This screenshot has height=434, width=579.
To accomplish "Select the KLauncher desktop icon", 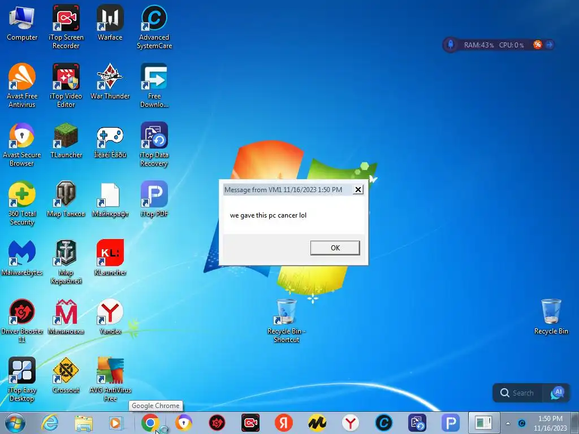I will coord(110,258).
